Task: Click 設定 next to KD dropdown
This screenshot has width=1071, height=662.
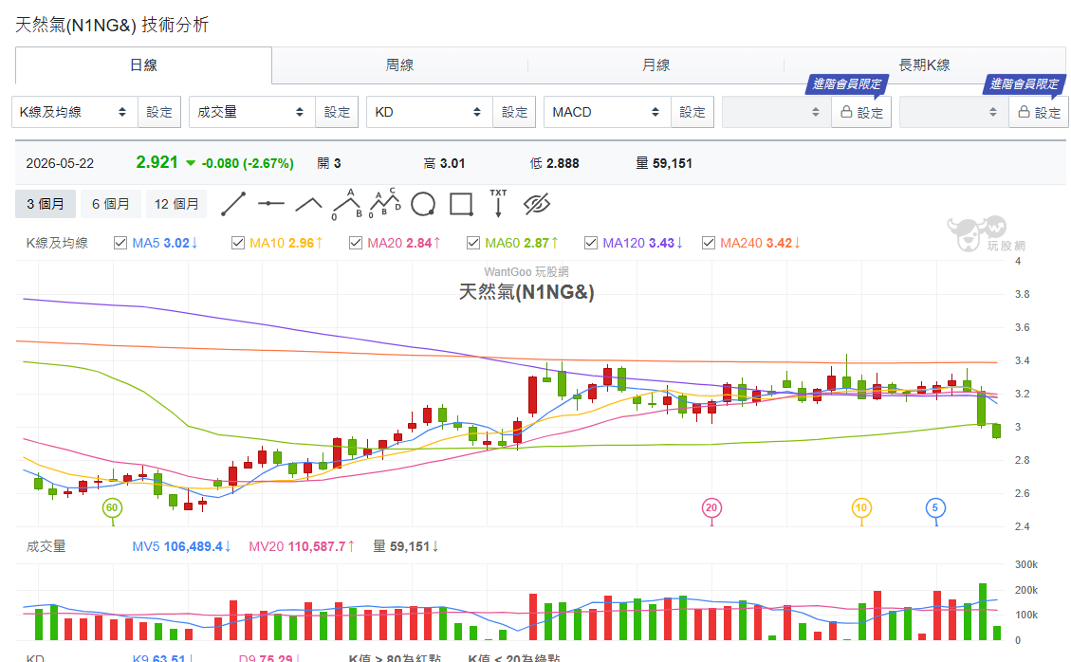Action: (514, 112)
